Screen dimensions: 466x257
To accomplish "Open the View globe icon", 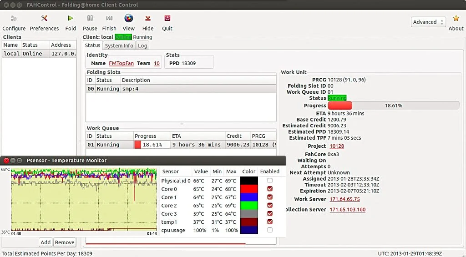I will (129, 18).
